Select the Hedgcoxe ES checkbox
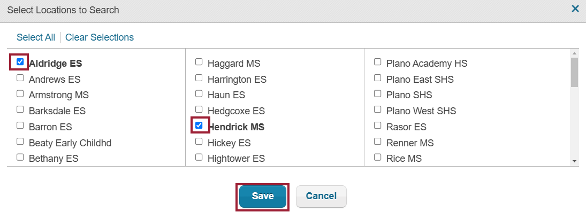 click(199, 109)
